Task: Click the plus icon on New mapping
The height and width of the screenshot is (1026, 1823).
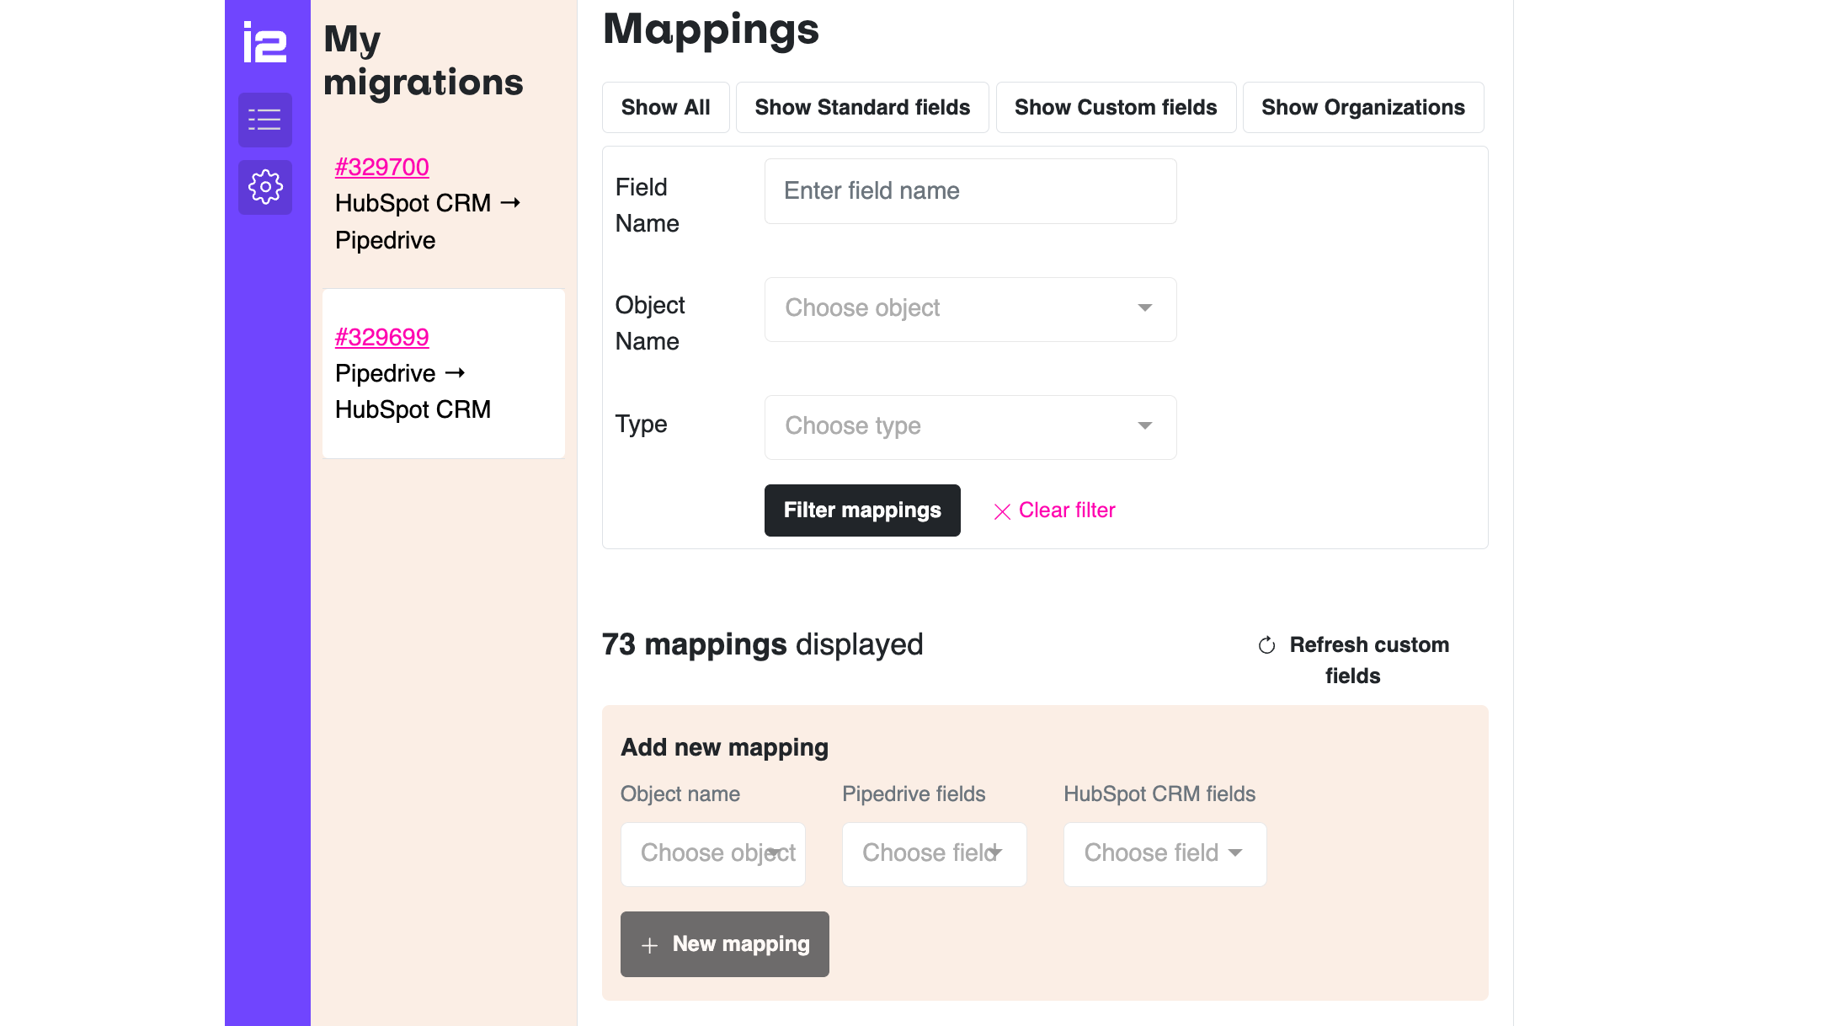Action: coord(649,945)
